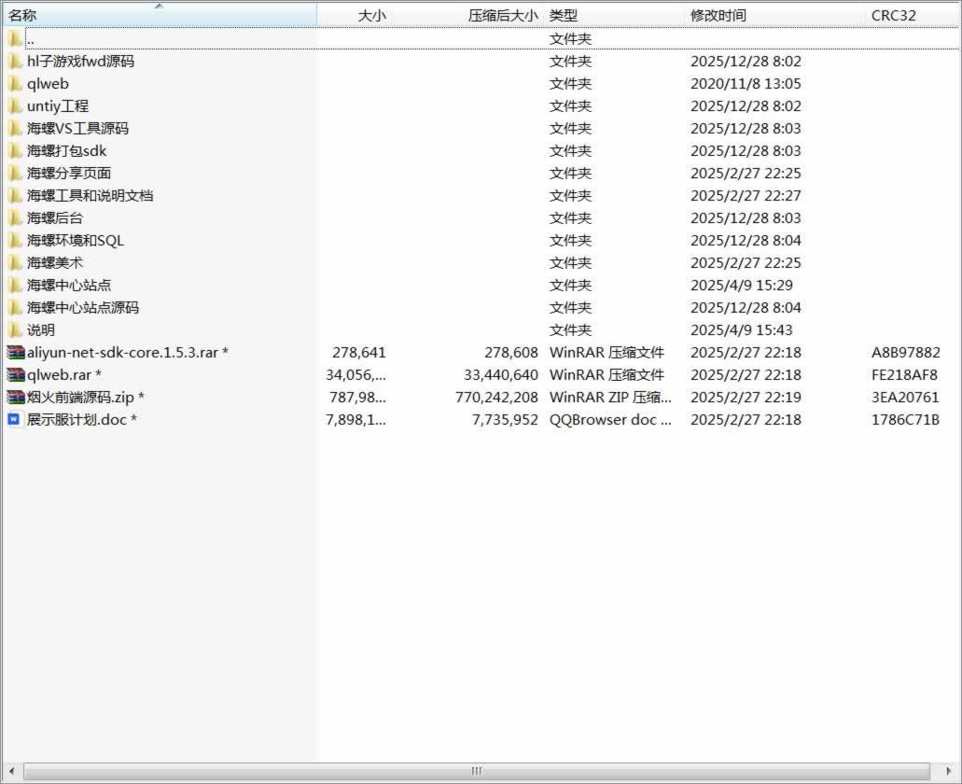Screen dimensions: 962x784
Task: Click the 类型 column header
Action: (x=563, y=16)
